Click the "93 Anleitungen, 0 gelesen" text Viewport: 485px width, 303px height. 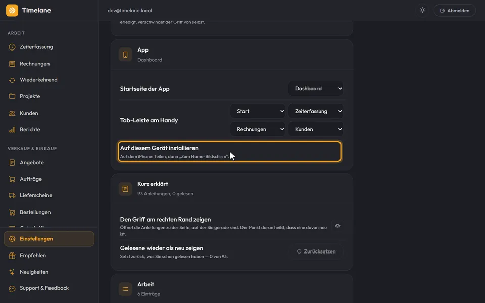(166, 194)
